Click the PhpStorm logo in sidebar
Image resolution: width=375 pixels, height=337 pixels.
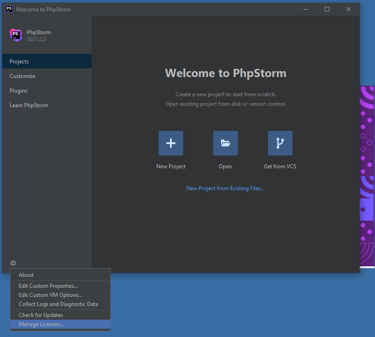(x=16, y=35)
